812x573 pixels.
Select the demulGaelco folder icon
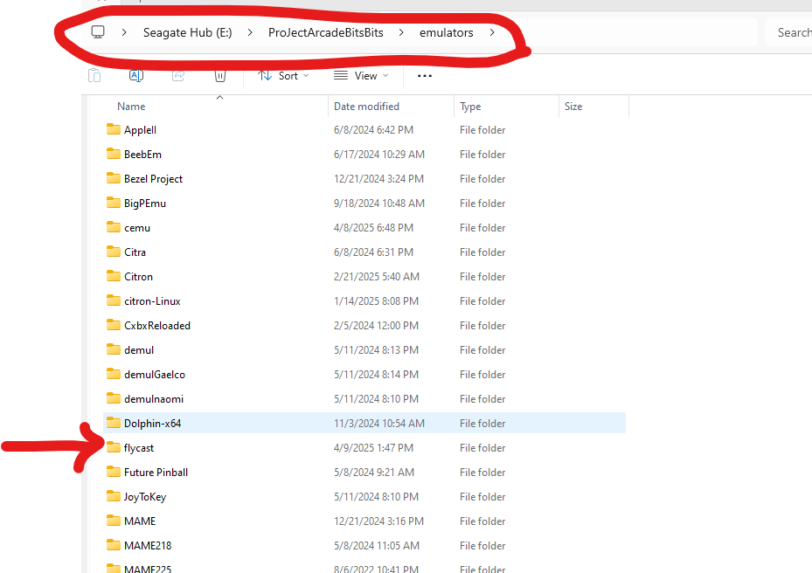pyautogui.click(x=114, y=373)
